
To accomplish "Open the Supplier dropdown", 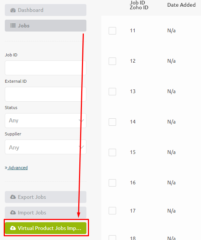I will (x=46, y=147).
